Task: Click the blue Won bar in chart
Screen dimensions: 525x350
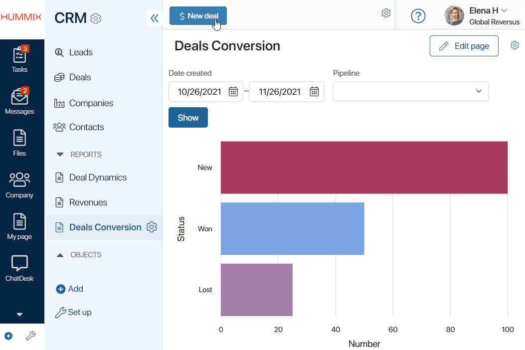Action: (292, 229)
